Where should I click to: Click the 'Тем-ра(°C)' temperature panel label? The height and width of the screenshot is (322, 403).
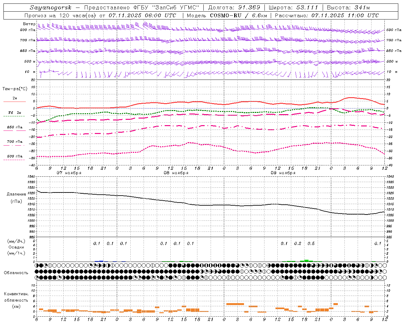click(15, 89)
